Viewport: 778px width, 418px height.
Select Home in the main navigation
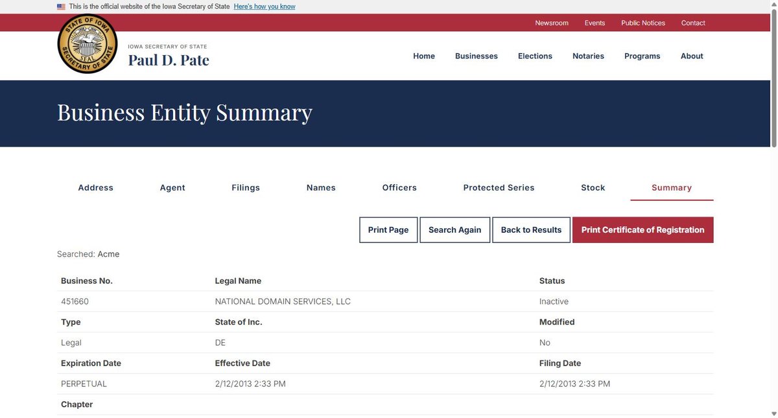click(x=424, y=56)
